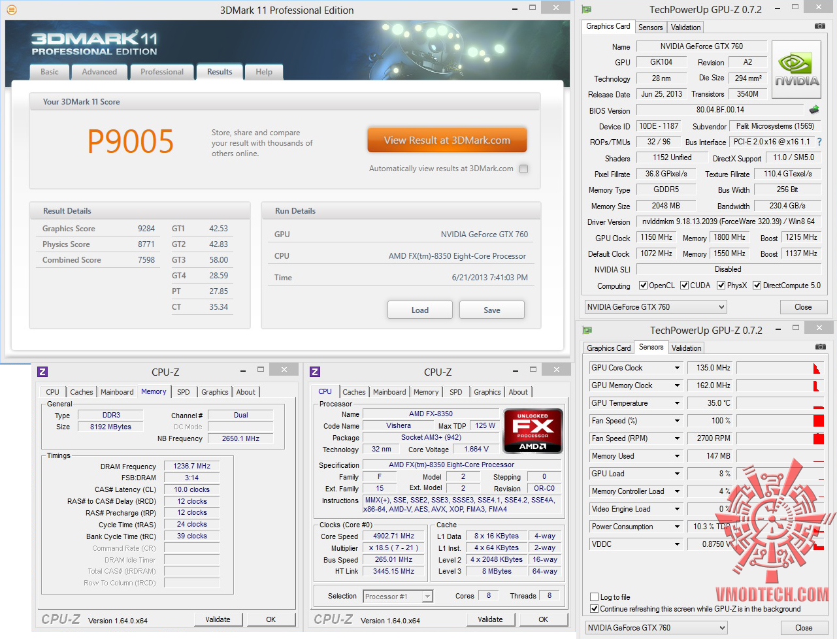Click the BIOS Version field 80.04.BF.00.14
The width and height of the screenshot is (837, 639).
click(720, 110)
